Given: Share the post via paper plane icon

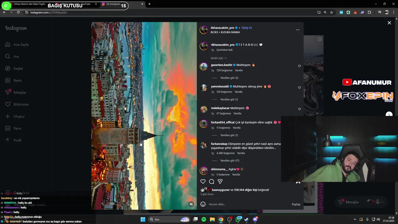Looking at the screenshot, I should coord(220,181).
